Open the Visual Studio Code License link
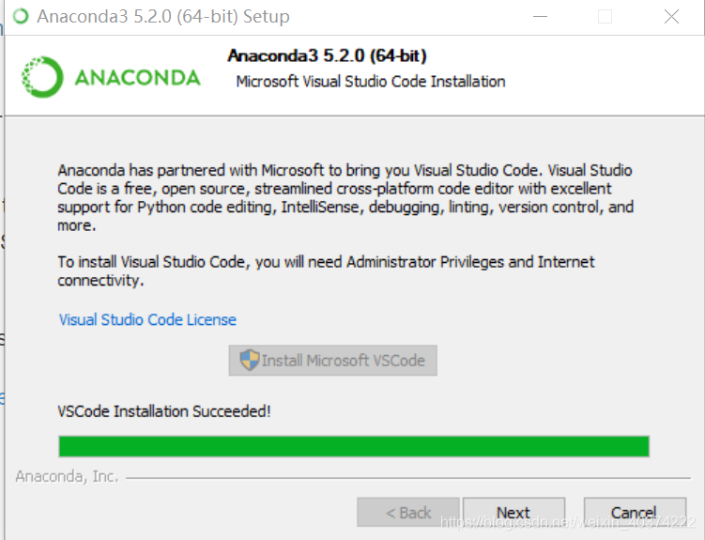Image resolution: width=705 pixels, height=540 pixels. click(147, 320)
